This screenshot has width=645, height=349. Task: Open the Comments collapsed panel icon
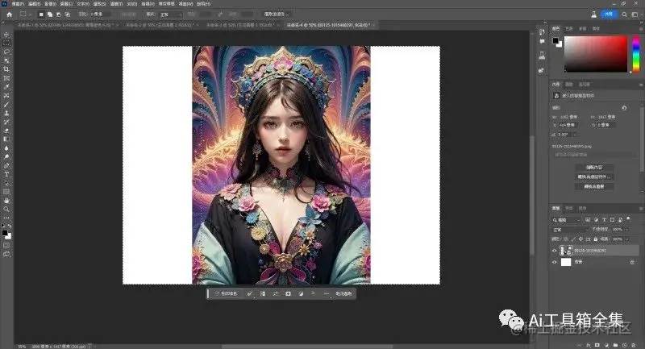(542, 42)
